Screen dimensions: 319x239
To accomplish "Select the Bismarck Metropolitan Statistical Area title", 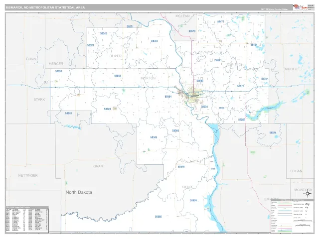I will pos(45,7).
